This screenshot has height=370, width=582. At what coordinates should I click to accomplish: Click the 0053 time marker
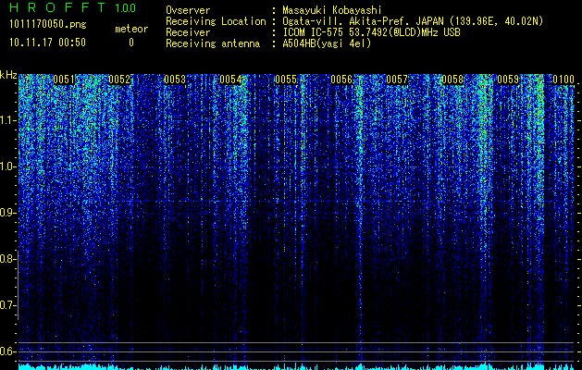click(175, 80)
